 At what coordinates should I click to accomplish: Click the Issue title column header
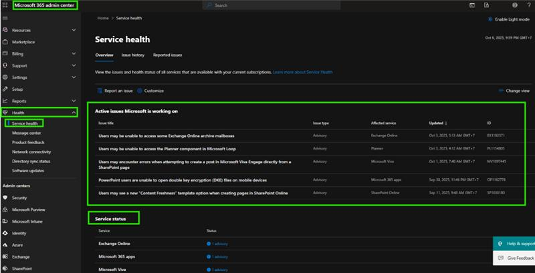106,123
